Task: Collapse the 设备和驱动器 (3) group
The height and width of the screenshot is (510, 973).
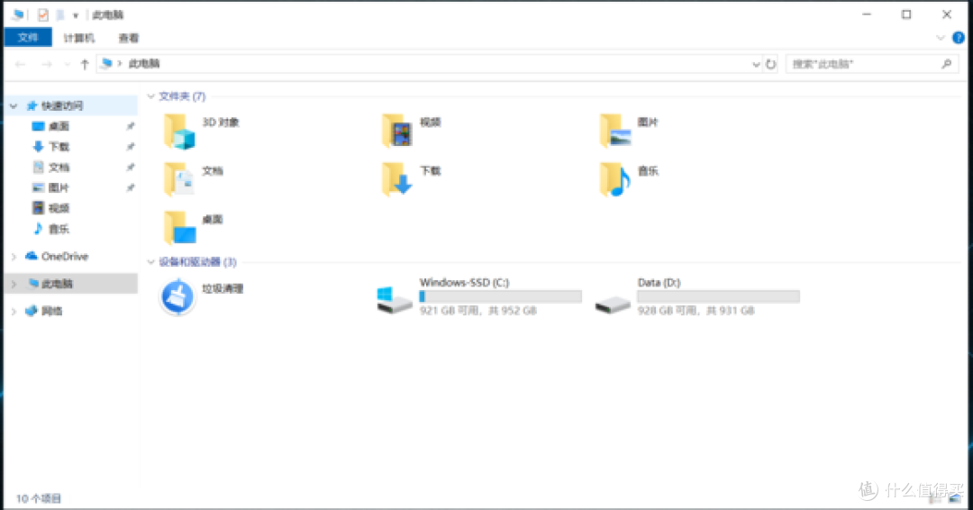Action: coord(150,262)
